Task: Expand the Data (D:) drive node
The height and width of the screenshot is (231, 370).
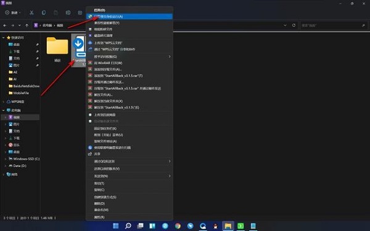Action: tap(6, 166)
